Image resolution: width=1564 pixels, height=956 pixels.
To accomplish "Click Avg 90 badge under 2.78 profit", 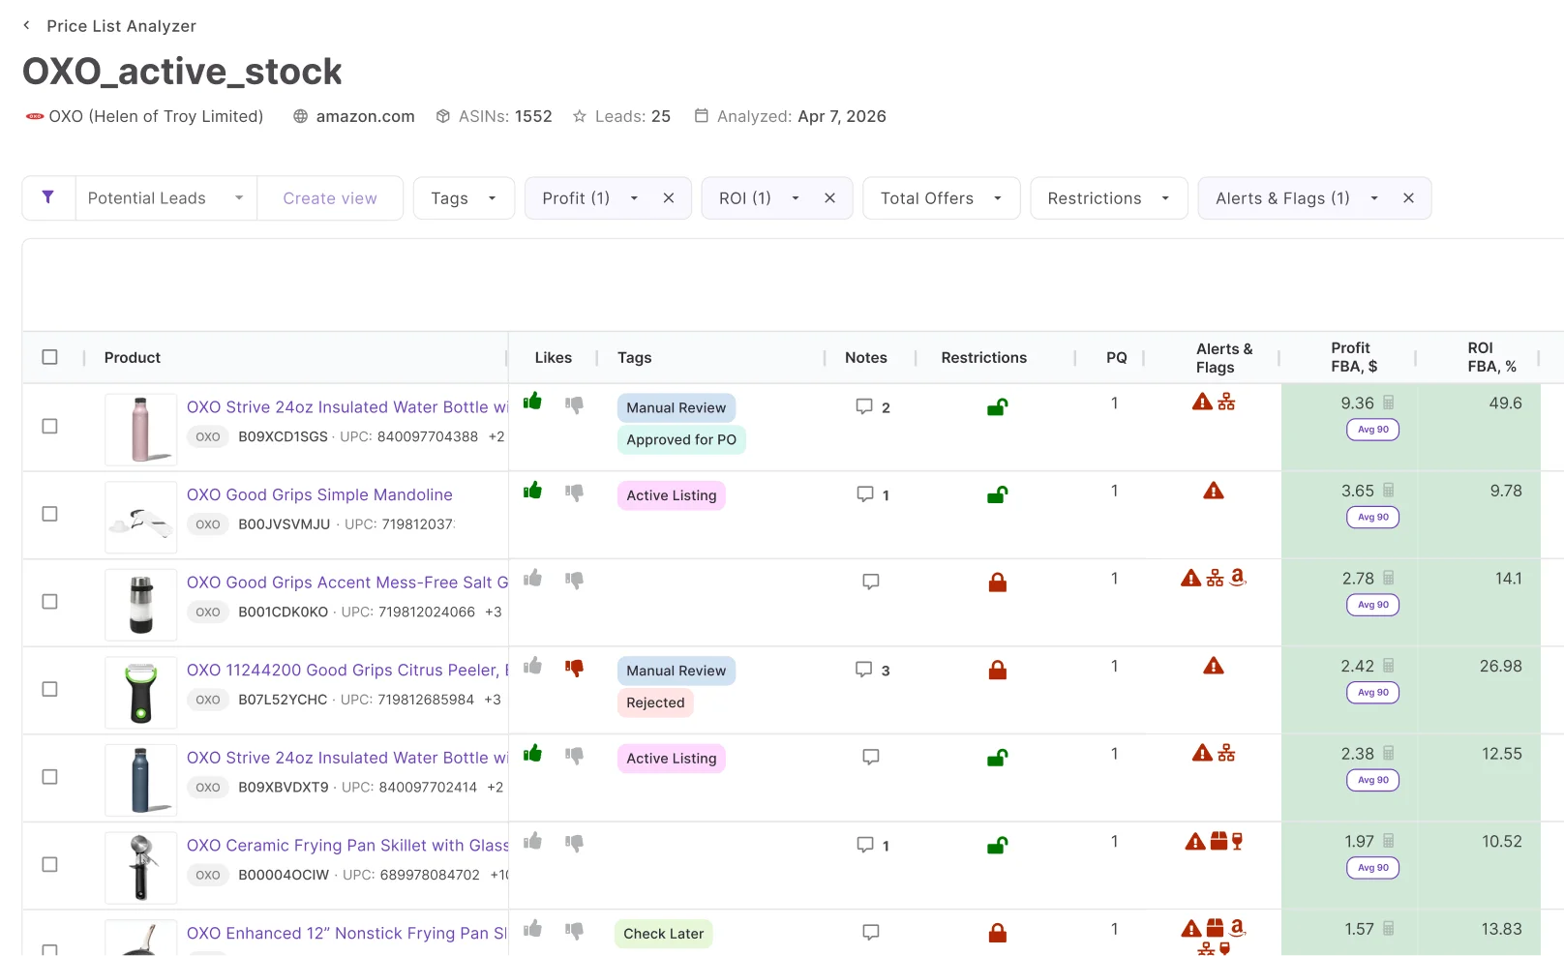I will (x=1372, y=605).
